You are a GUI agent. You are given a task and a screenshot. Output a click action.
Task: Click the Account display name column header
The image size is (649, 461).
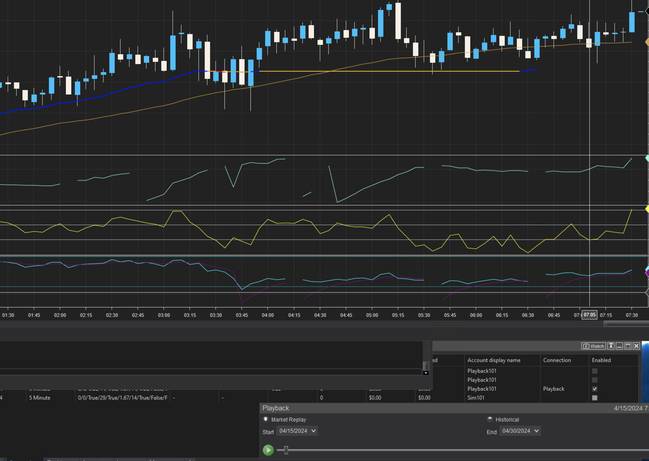[x=494, y=360]
